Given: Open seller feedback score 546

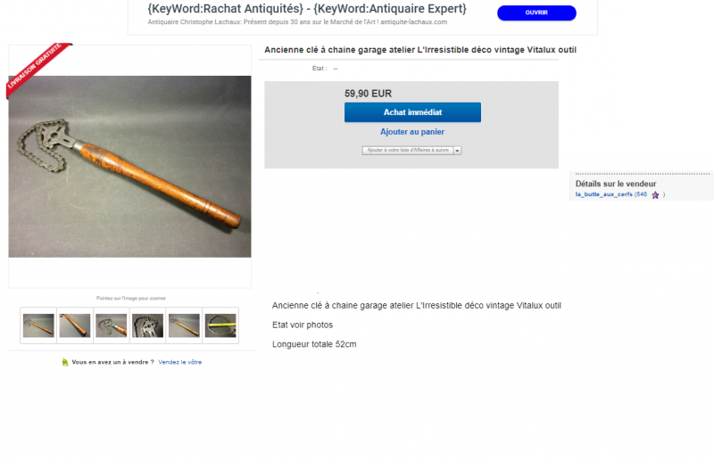Looking at the screenshot, I should (x=642, y=194).
